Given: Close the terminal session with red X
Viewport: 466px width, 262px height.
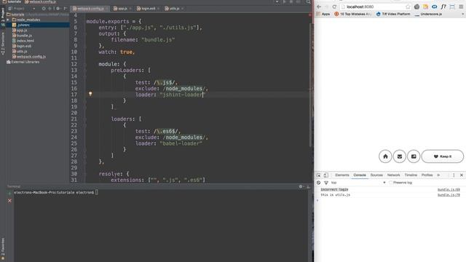Looking at the screenshot, I should point(9,201).
